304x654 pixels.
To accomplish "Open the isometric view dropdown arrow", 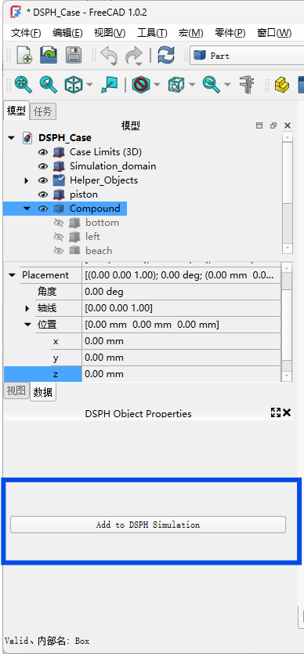I will tap(89, 85).
